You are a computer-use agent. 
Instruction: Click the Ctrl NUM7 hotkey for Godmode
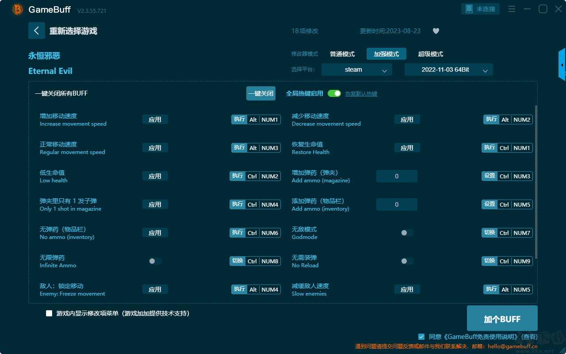pyautogui.click(x=507, y=233)
